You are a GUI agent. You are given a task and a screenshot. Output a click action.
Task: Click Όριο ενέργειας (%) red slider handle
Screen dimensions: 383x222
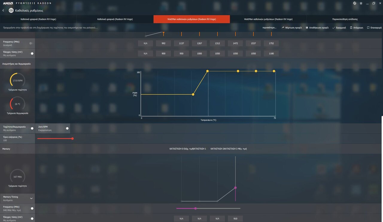(72, 139)
